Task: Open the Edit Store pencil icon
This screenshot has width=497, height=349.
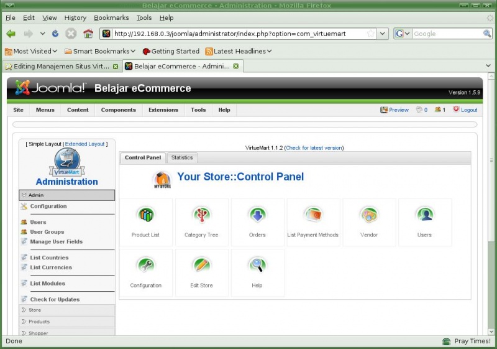Action: 201,265
